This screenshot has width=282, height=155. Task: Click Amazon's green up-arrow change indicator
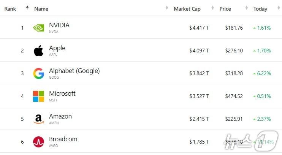(254, 119)
